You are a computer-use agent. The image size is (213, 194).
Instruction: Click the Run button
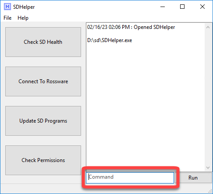pos(193,178)
